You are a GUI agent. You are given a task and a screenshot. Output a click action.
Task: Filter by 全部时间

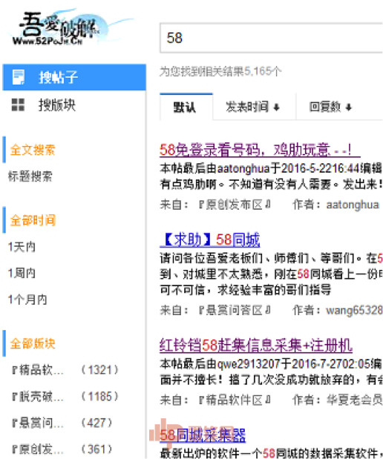33,220
